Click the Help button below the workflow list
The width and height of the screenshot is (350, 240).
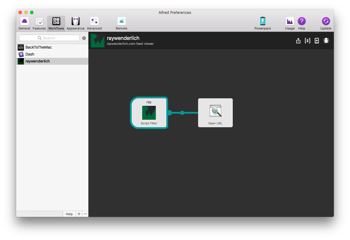[x=69, y=214]
